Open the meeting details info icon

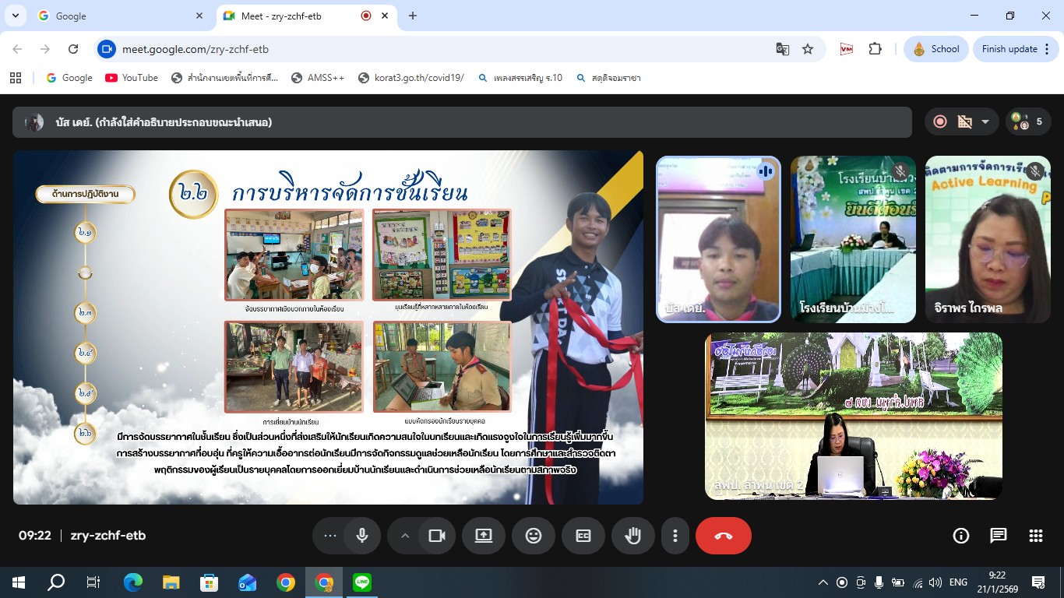point(961,536)
